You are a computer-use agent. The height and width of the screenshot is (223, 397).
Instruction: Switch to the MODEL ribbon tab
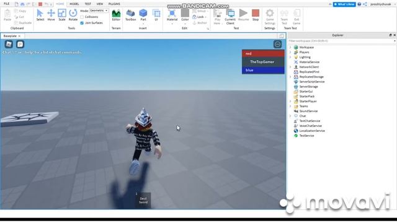(74, 4)
